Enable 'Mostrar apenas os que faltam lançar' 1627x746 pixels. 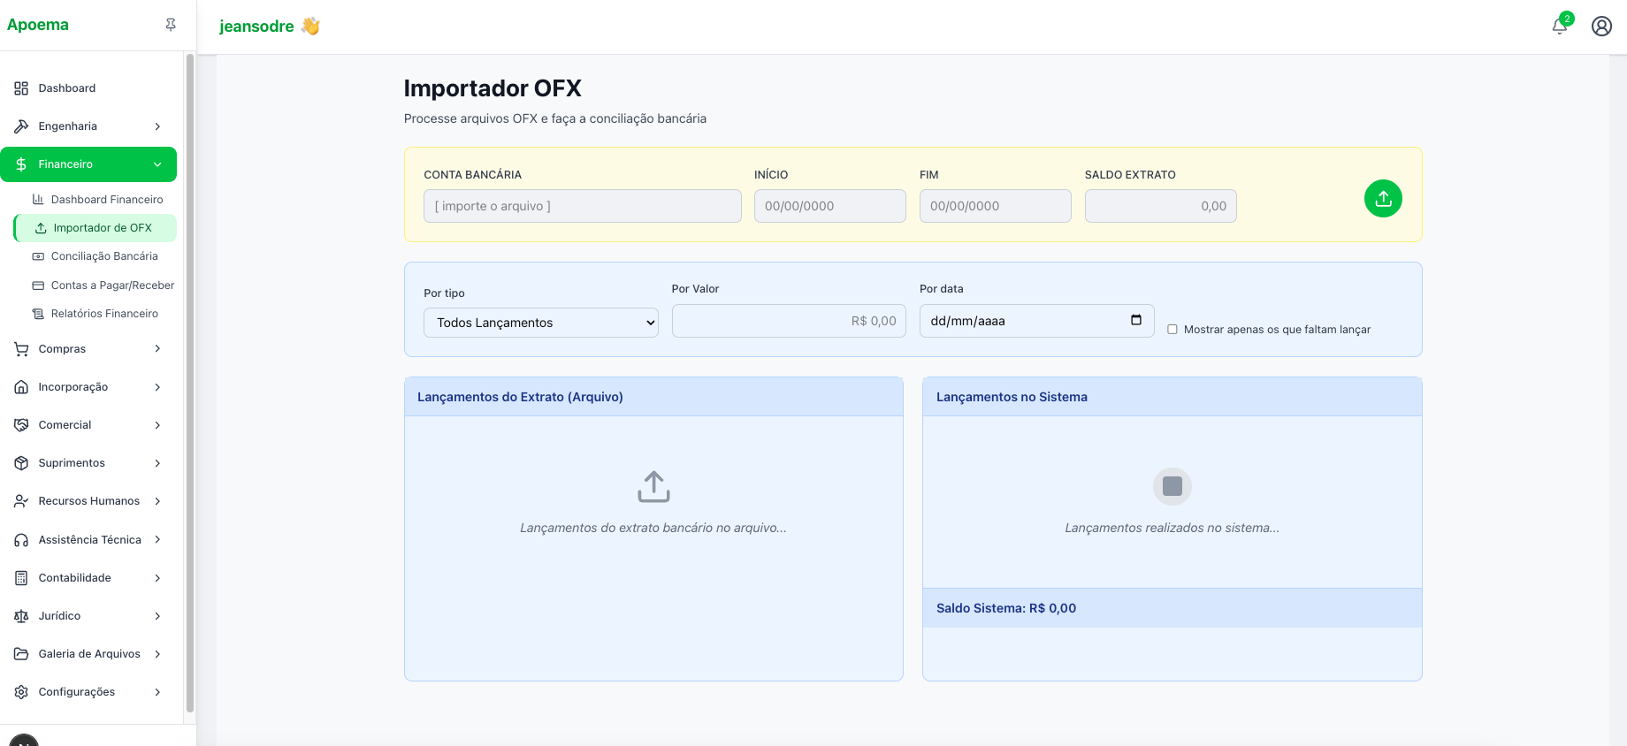(1173, 330)
